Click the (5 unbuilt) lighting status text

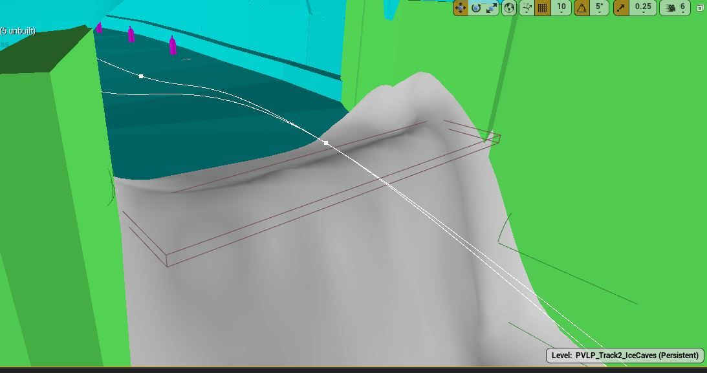coord(17,29)
